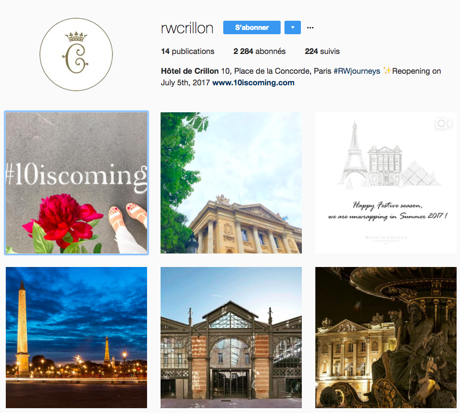The height and width of the screenshot is (413, 460).
Task: Click the #RWjourneys hashtag
Action: 357,71
